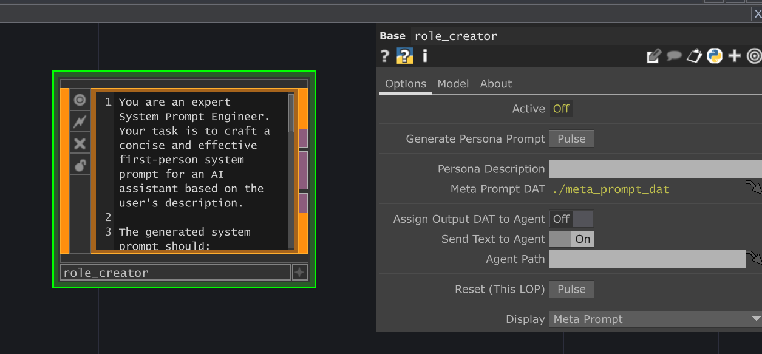The height and width of the screenshot is (354, 762).
Task: Click the info icon next to help
Action: (x=424, y=56)
